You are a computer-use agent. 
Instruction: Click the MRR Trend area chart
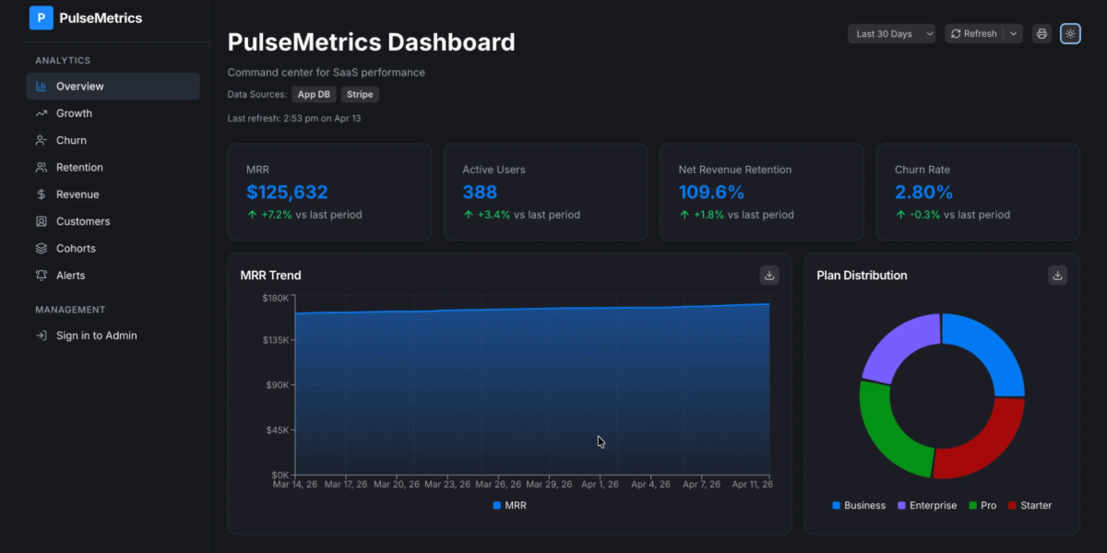point(532,387)
